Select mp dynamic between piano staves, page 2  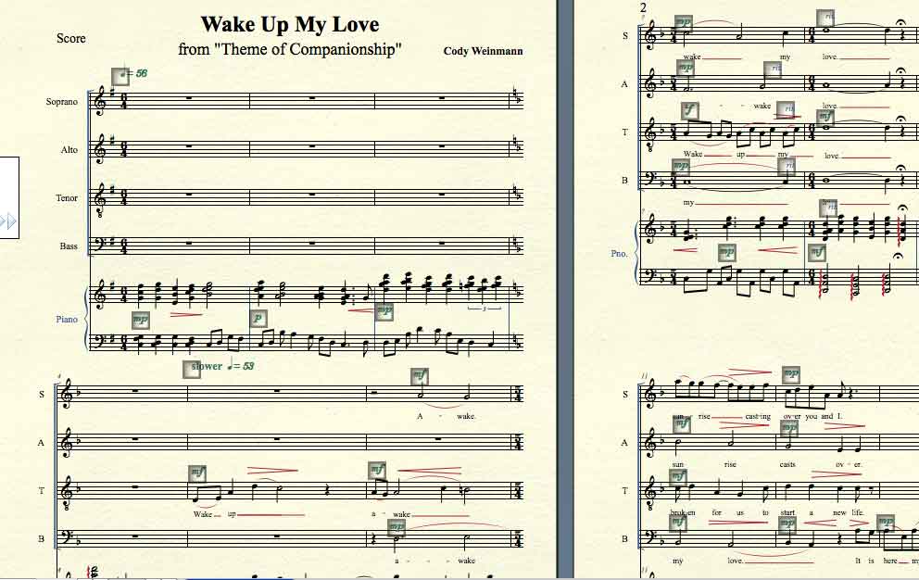coord(726,253)
